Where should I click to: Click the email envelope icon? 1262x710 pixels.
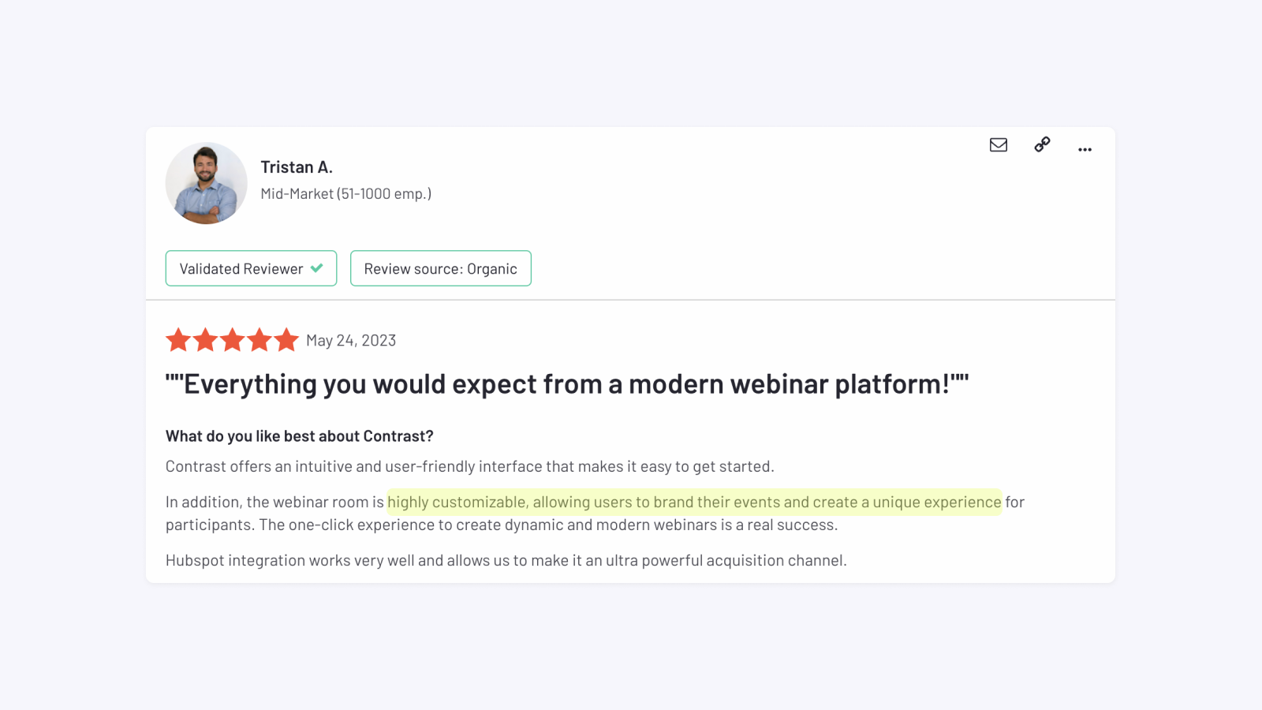[x=998, y=145]
